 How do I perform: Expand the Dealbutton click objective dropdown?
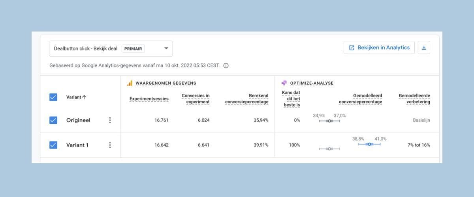(x=166, y=48)
